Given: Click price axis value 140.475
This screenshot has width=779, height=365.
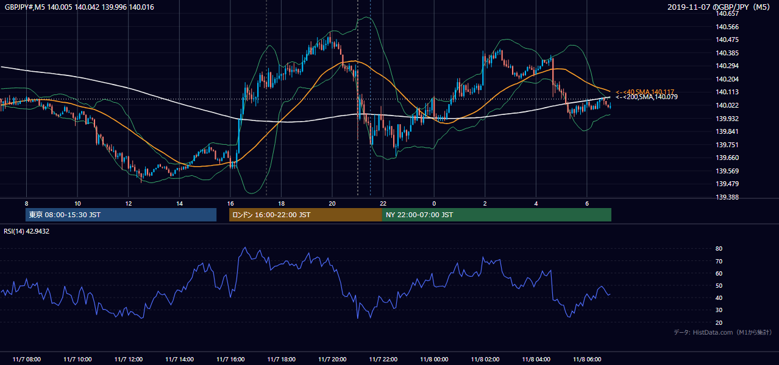Looking at the screenshot, I should click(x=727, y=40).
